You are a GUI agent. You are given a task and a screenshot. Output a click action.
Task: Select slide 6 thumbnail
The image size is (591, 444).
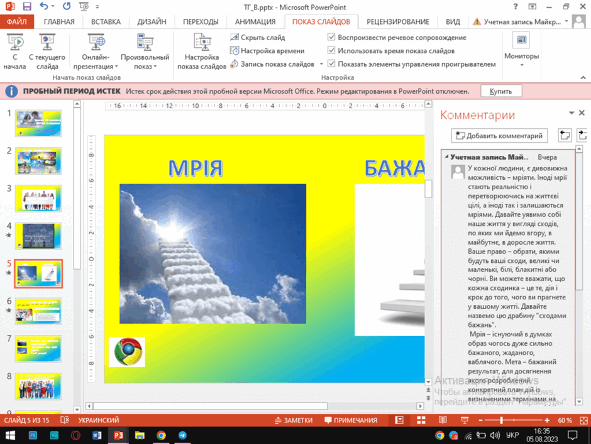click(x=38, y=311)
